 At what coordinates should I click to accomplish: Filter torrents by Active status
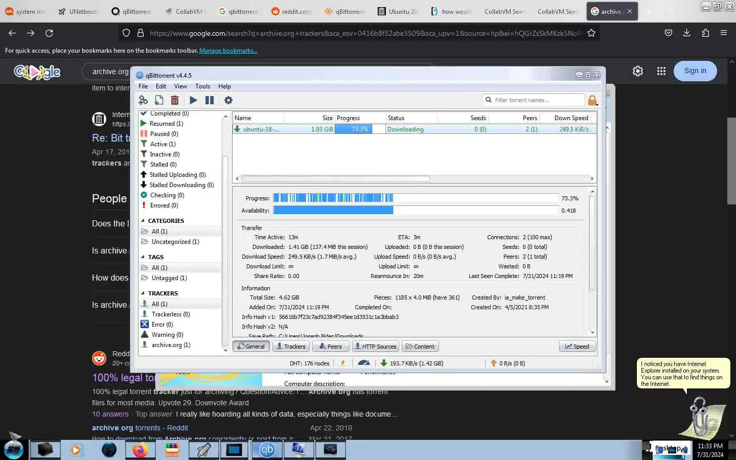click(x=163, y=144)
